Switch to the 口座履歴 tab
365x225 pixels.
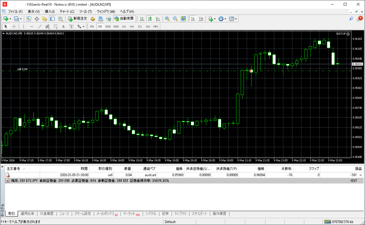pyautogui.click(x=47, y=214)
